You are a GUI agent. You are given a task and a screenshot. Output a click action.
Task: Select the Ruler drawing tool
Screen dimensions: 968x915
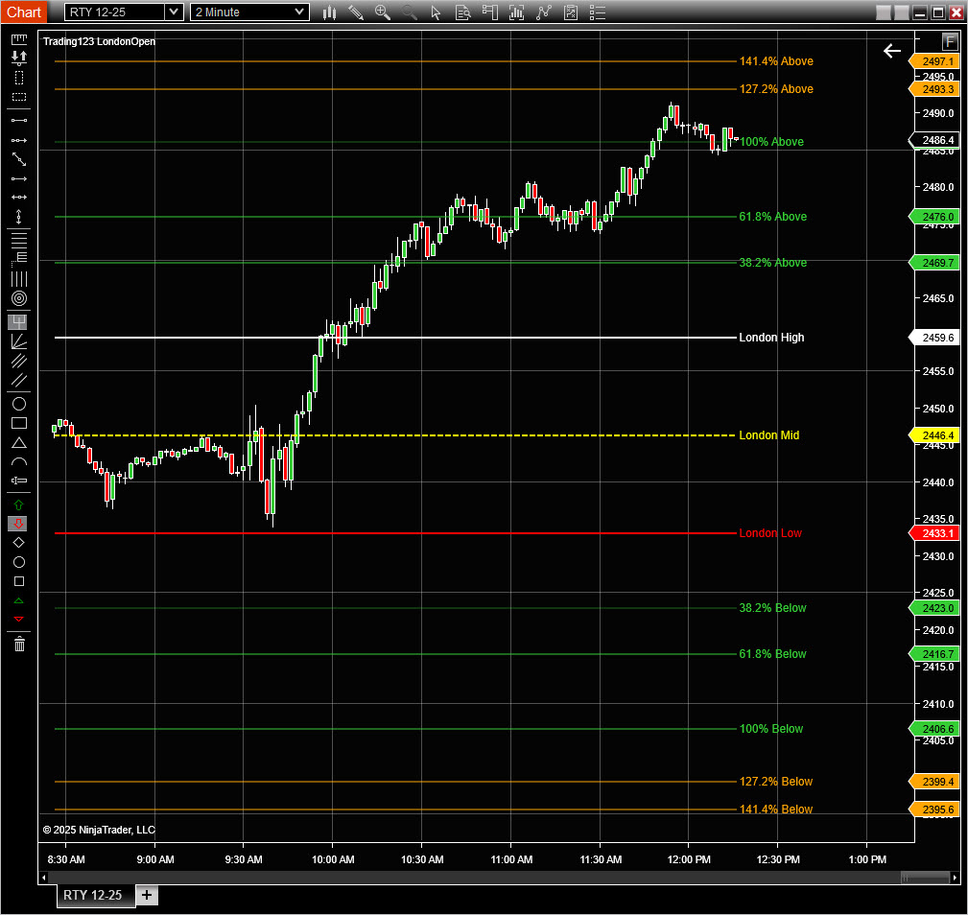pyautogui.click(x=18, y=38)
